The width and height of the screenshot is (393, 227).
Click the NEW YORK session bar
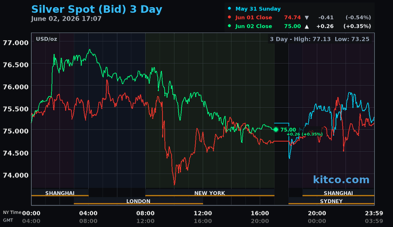click(210, 193)
